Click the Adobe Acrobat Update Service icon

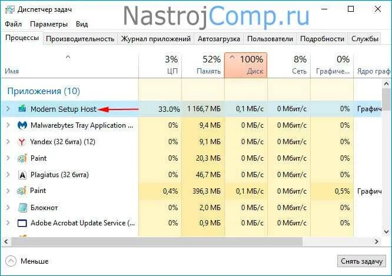tap(22, 223)
